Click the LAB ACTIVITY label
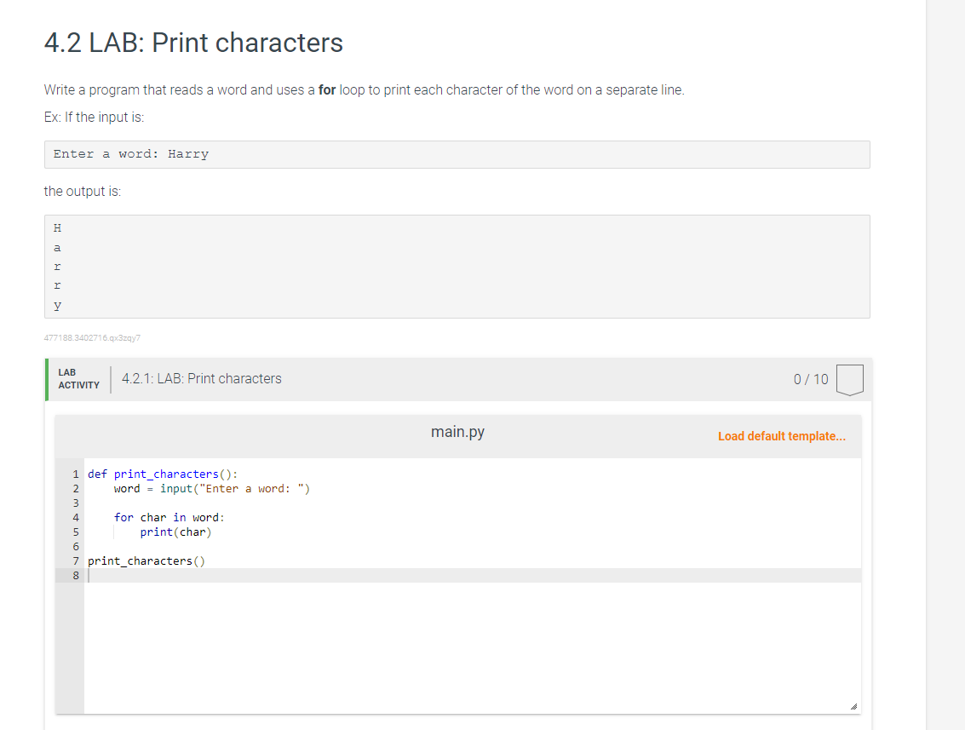965x730 pixels. pyautogui.click(x=78, y=379)
